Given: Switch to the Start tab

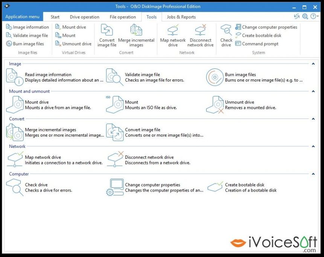Looking at the screenshot, I should (x=55, y=17).
